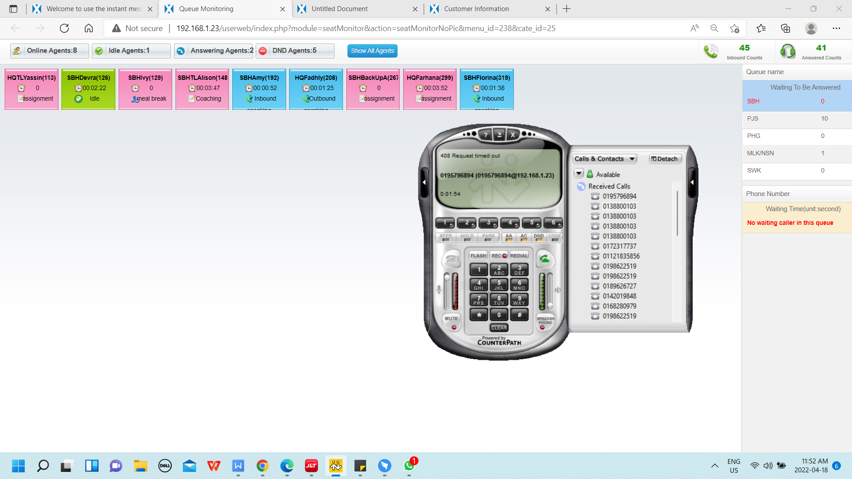This screenshot has width=852, height=479.
Task: Switch to Untitled Document browser tab
Action: [339, 9]
